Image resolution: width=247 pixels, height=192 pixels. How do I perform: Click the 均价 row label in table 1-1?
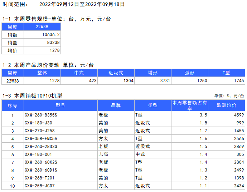(13, 50)
